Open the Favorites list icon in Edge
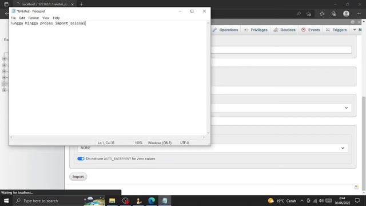 (322, 14)
